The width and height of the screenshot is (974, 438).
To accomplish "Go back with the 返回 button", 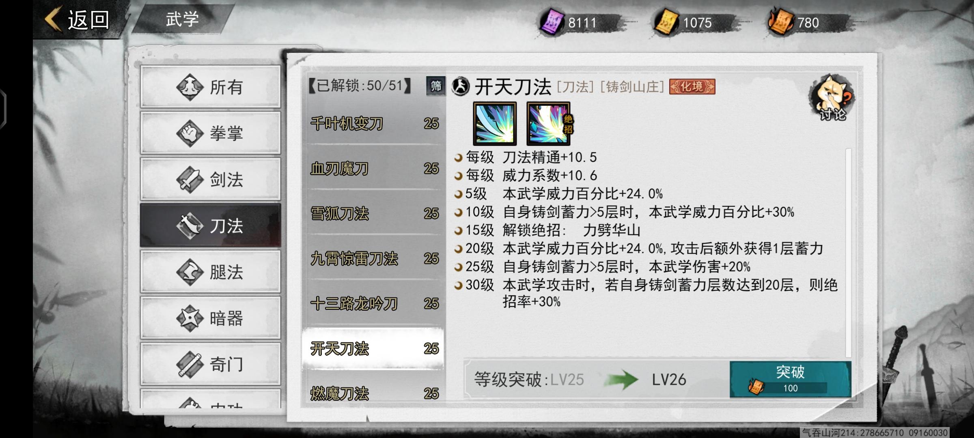I will (x=78, y=19).
